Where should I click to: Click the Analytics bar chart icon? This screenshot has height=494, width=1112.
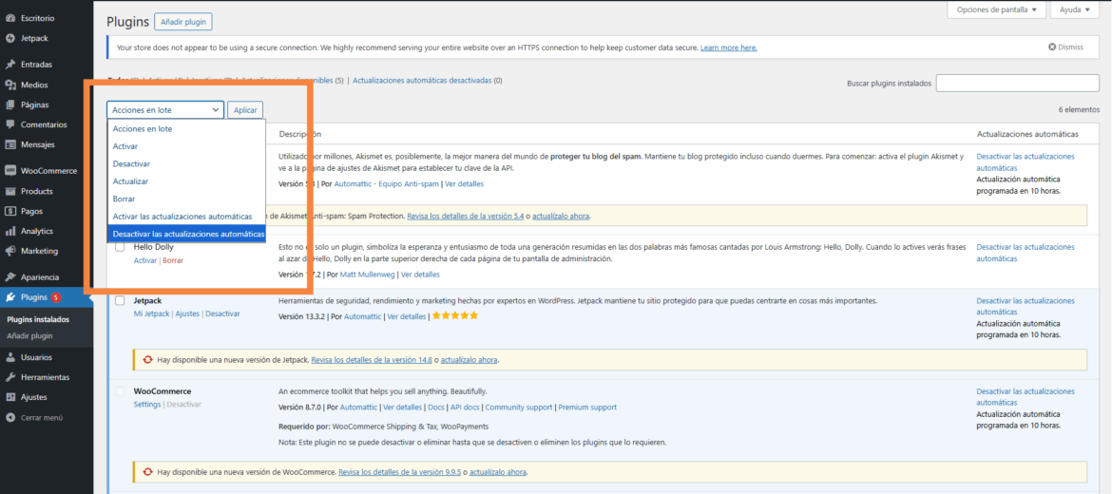point(10,231)
